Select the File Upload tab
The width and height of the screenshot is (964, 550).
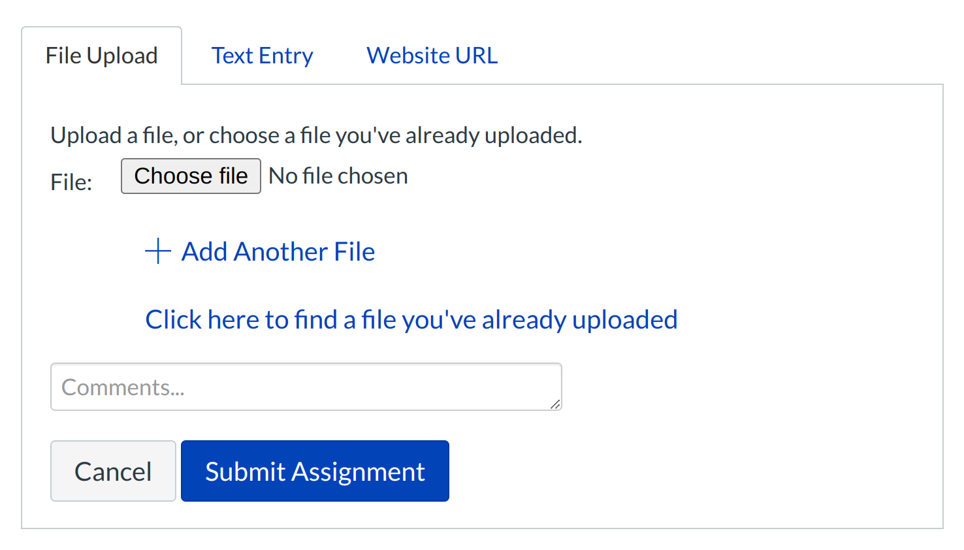[102, 56]
